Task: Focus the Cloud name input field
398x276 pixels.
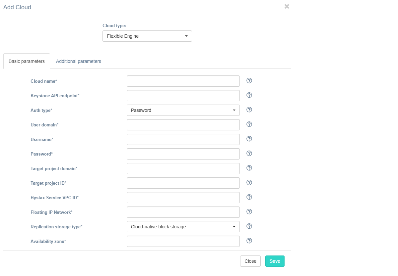Action: tap(183, 81)
